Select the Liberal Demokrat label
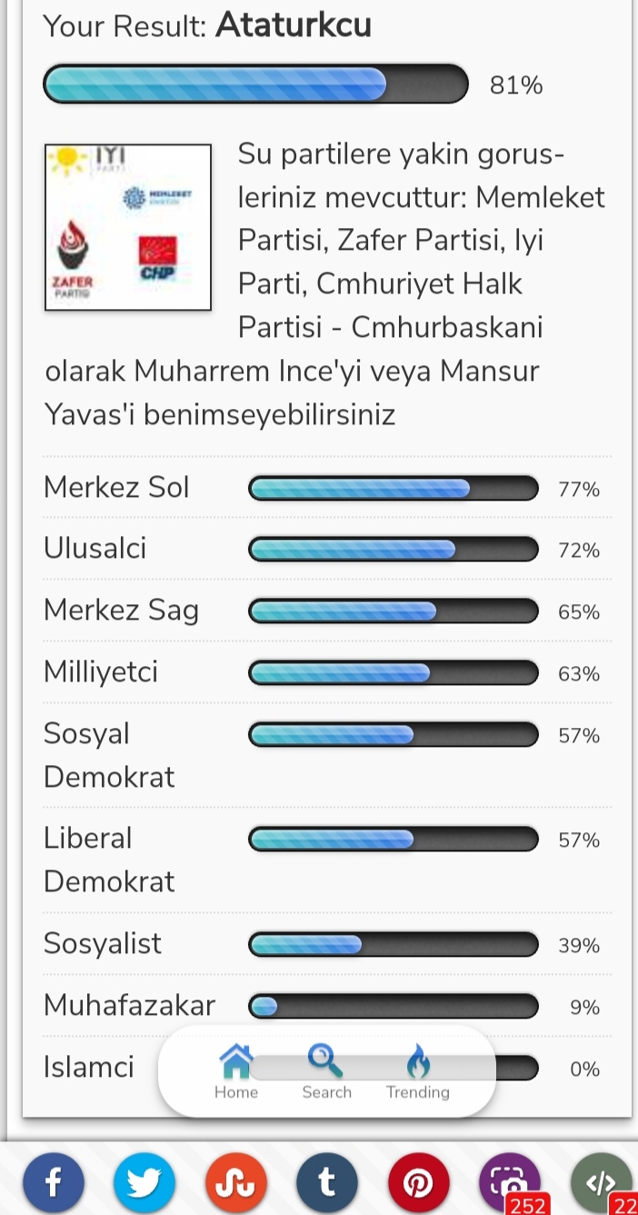Screen dimensions: 638x1215 click(109, 860)
